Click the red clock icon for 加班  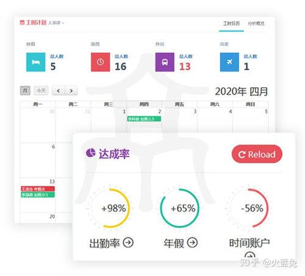[x=101, y=62]
